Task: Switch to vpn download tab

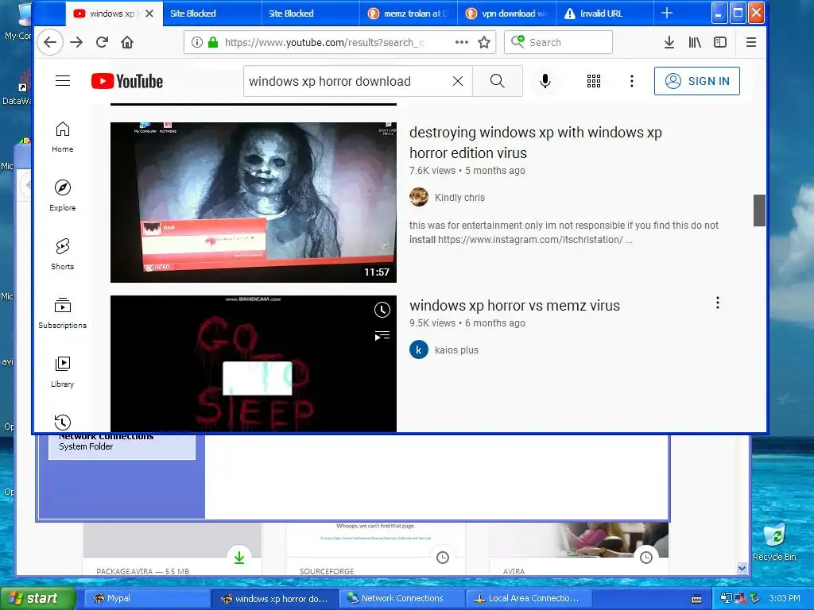Action: tap(506, 14)
